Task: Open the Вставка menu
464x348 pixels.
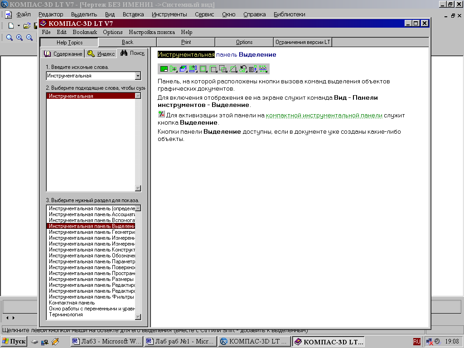Action: (x=133, y=14)
